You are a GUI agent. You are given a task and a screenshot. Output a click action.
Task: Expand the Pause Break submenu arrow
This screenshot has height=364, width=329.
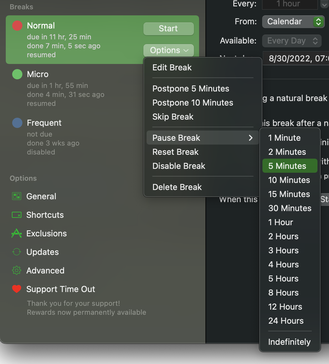251,138
